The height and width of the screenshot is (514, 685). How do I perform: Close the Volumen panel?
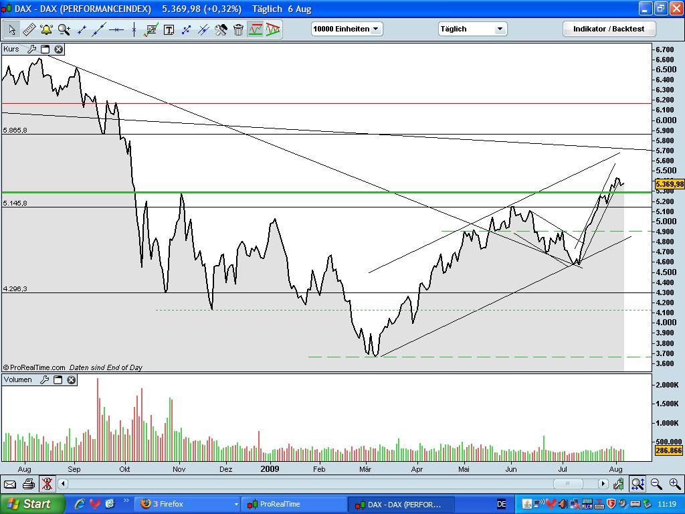[71, 380]
